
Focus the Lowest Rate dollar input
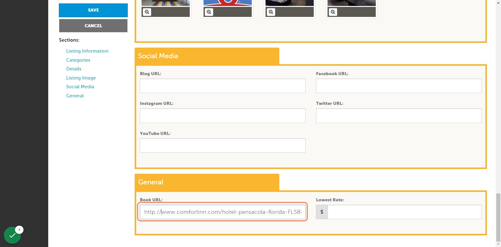[x=405, y=212]
